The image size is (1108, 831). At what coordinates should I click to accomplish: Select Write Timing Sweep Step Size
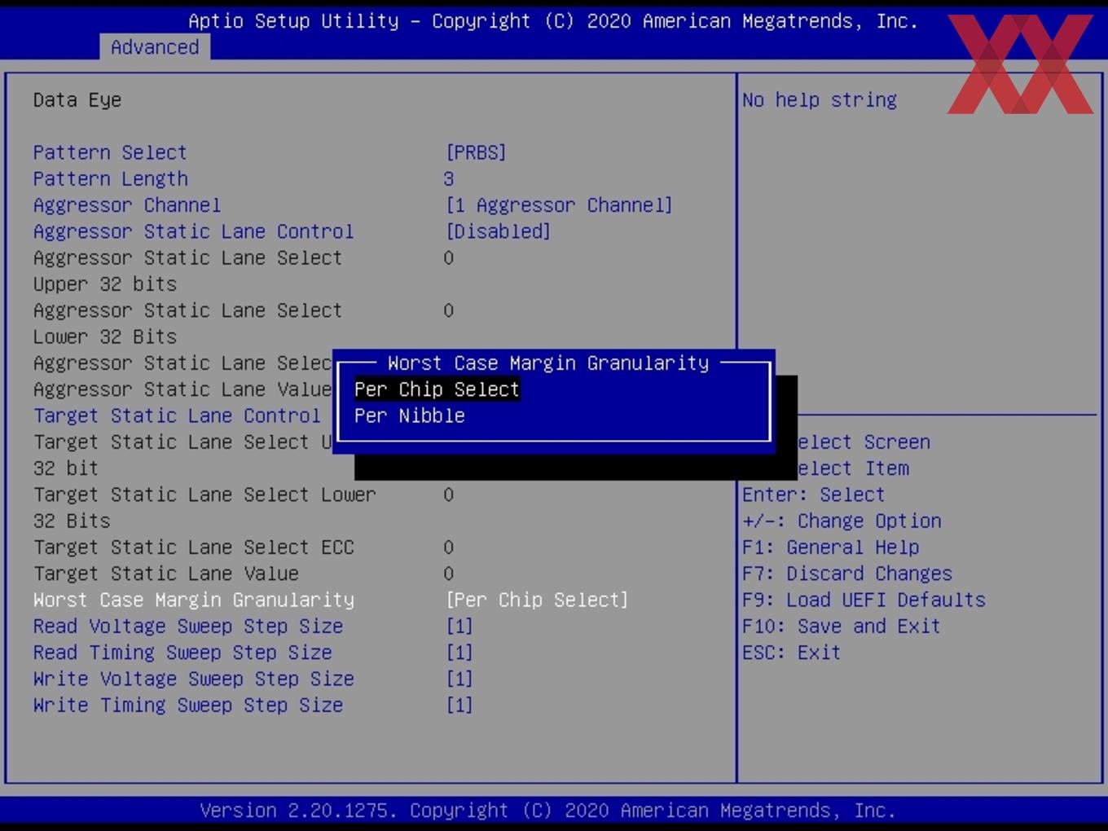tap(188, 705)
